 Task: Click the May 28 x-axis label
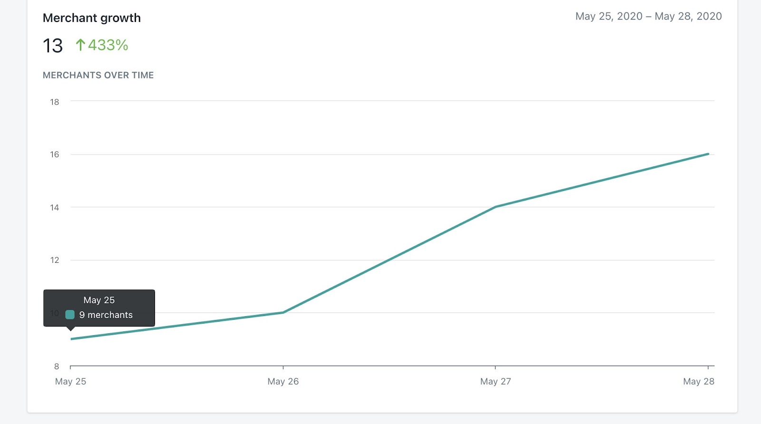coord(699,381)
